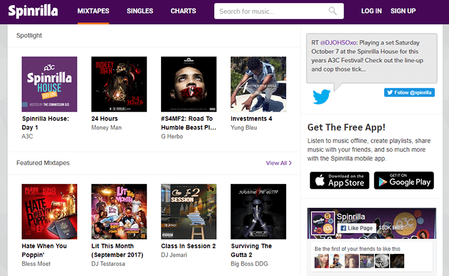449x276 pixels.
Task: Focus the Search for music field
Action: pos(279,11)
